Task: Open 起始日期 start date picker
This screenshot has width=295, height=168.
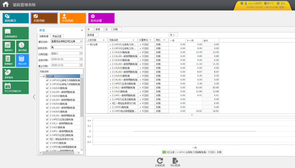Action: 81,59
